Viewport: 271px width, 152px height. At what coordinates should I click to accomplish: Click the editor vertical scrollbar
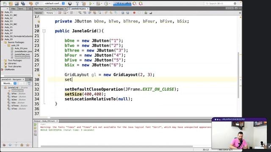click(238, 75)
